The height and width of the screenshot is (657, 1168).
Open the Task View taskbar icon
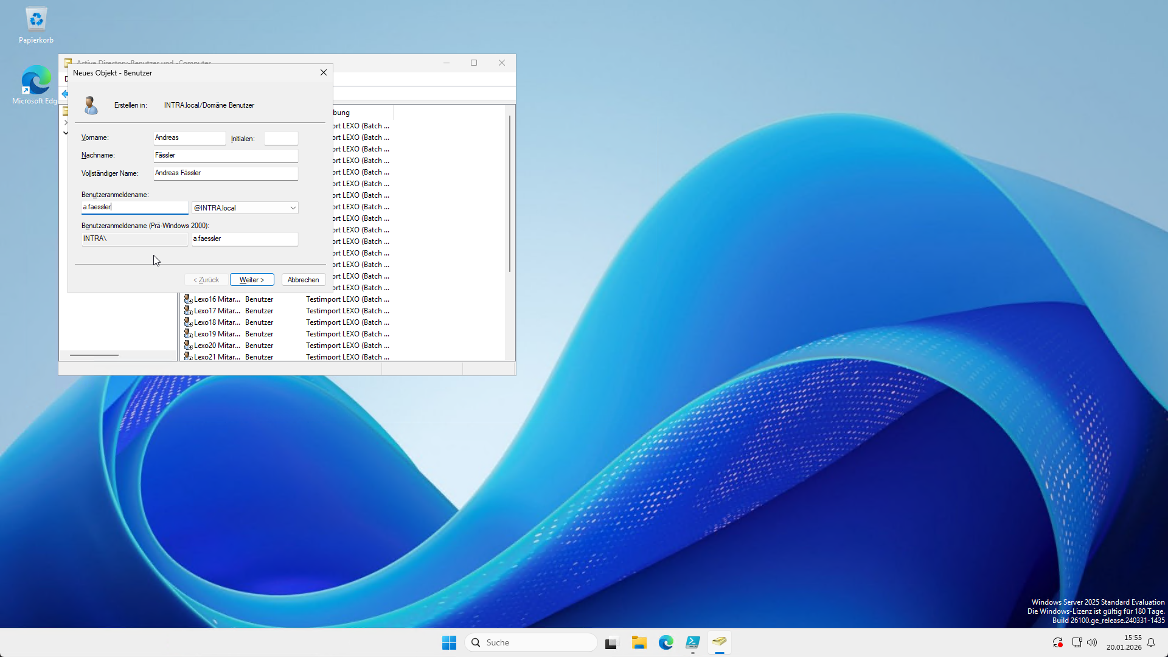pyautogui.click(x=611, y=642)
